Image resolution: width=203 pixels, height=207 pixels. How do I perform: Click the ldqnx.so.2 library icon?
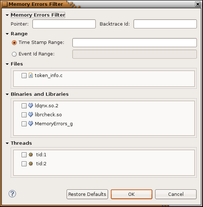point(31,105)
